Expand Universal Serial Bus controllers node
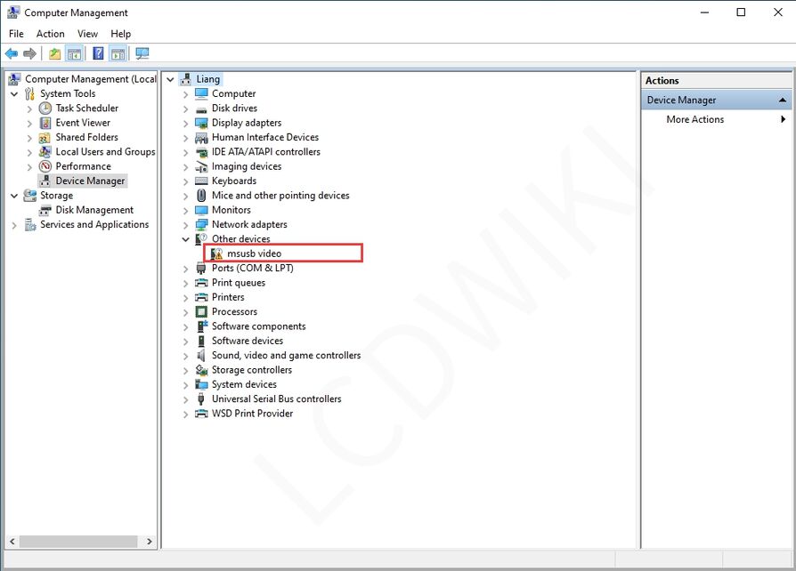 pos(186,399)
